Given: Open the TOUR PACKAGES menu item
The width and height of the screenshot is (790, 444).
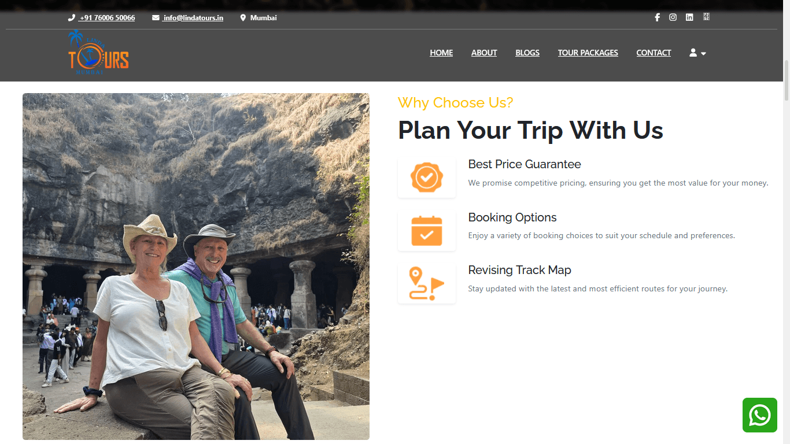Looking at the screenshot, I should [588, 53].
